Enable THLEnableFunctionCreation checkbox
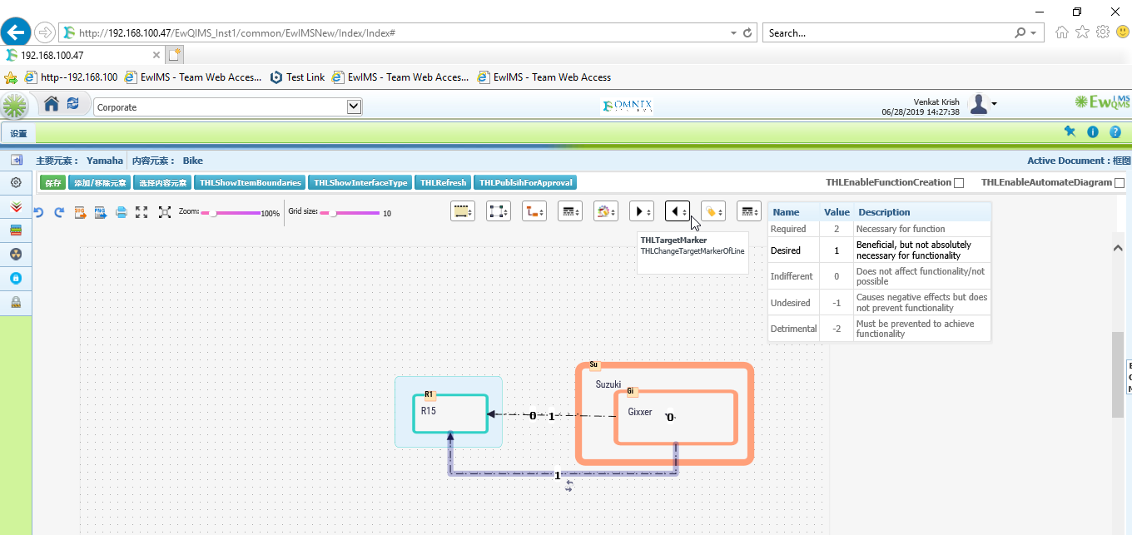 [959, 183]
